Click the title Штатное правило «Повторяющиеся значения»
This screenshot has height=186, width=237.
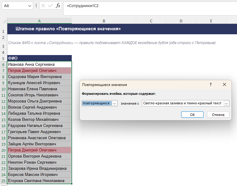click(68, 29)
